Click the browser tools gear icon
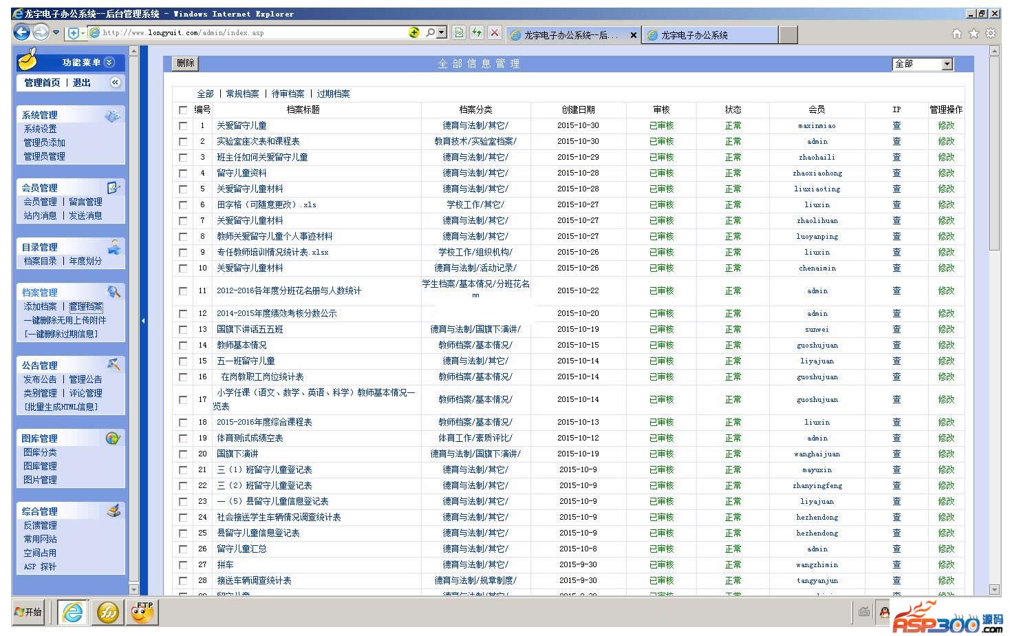This screenshot has height=636, width=1010. pos(991,33)
